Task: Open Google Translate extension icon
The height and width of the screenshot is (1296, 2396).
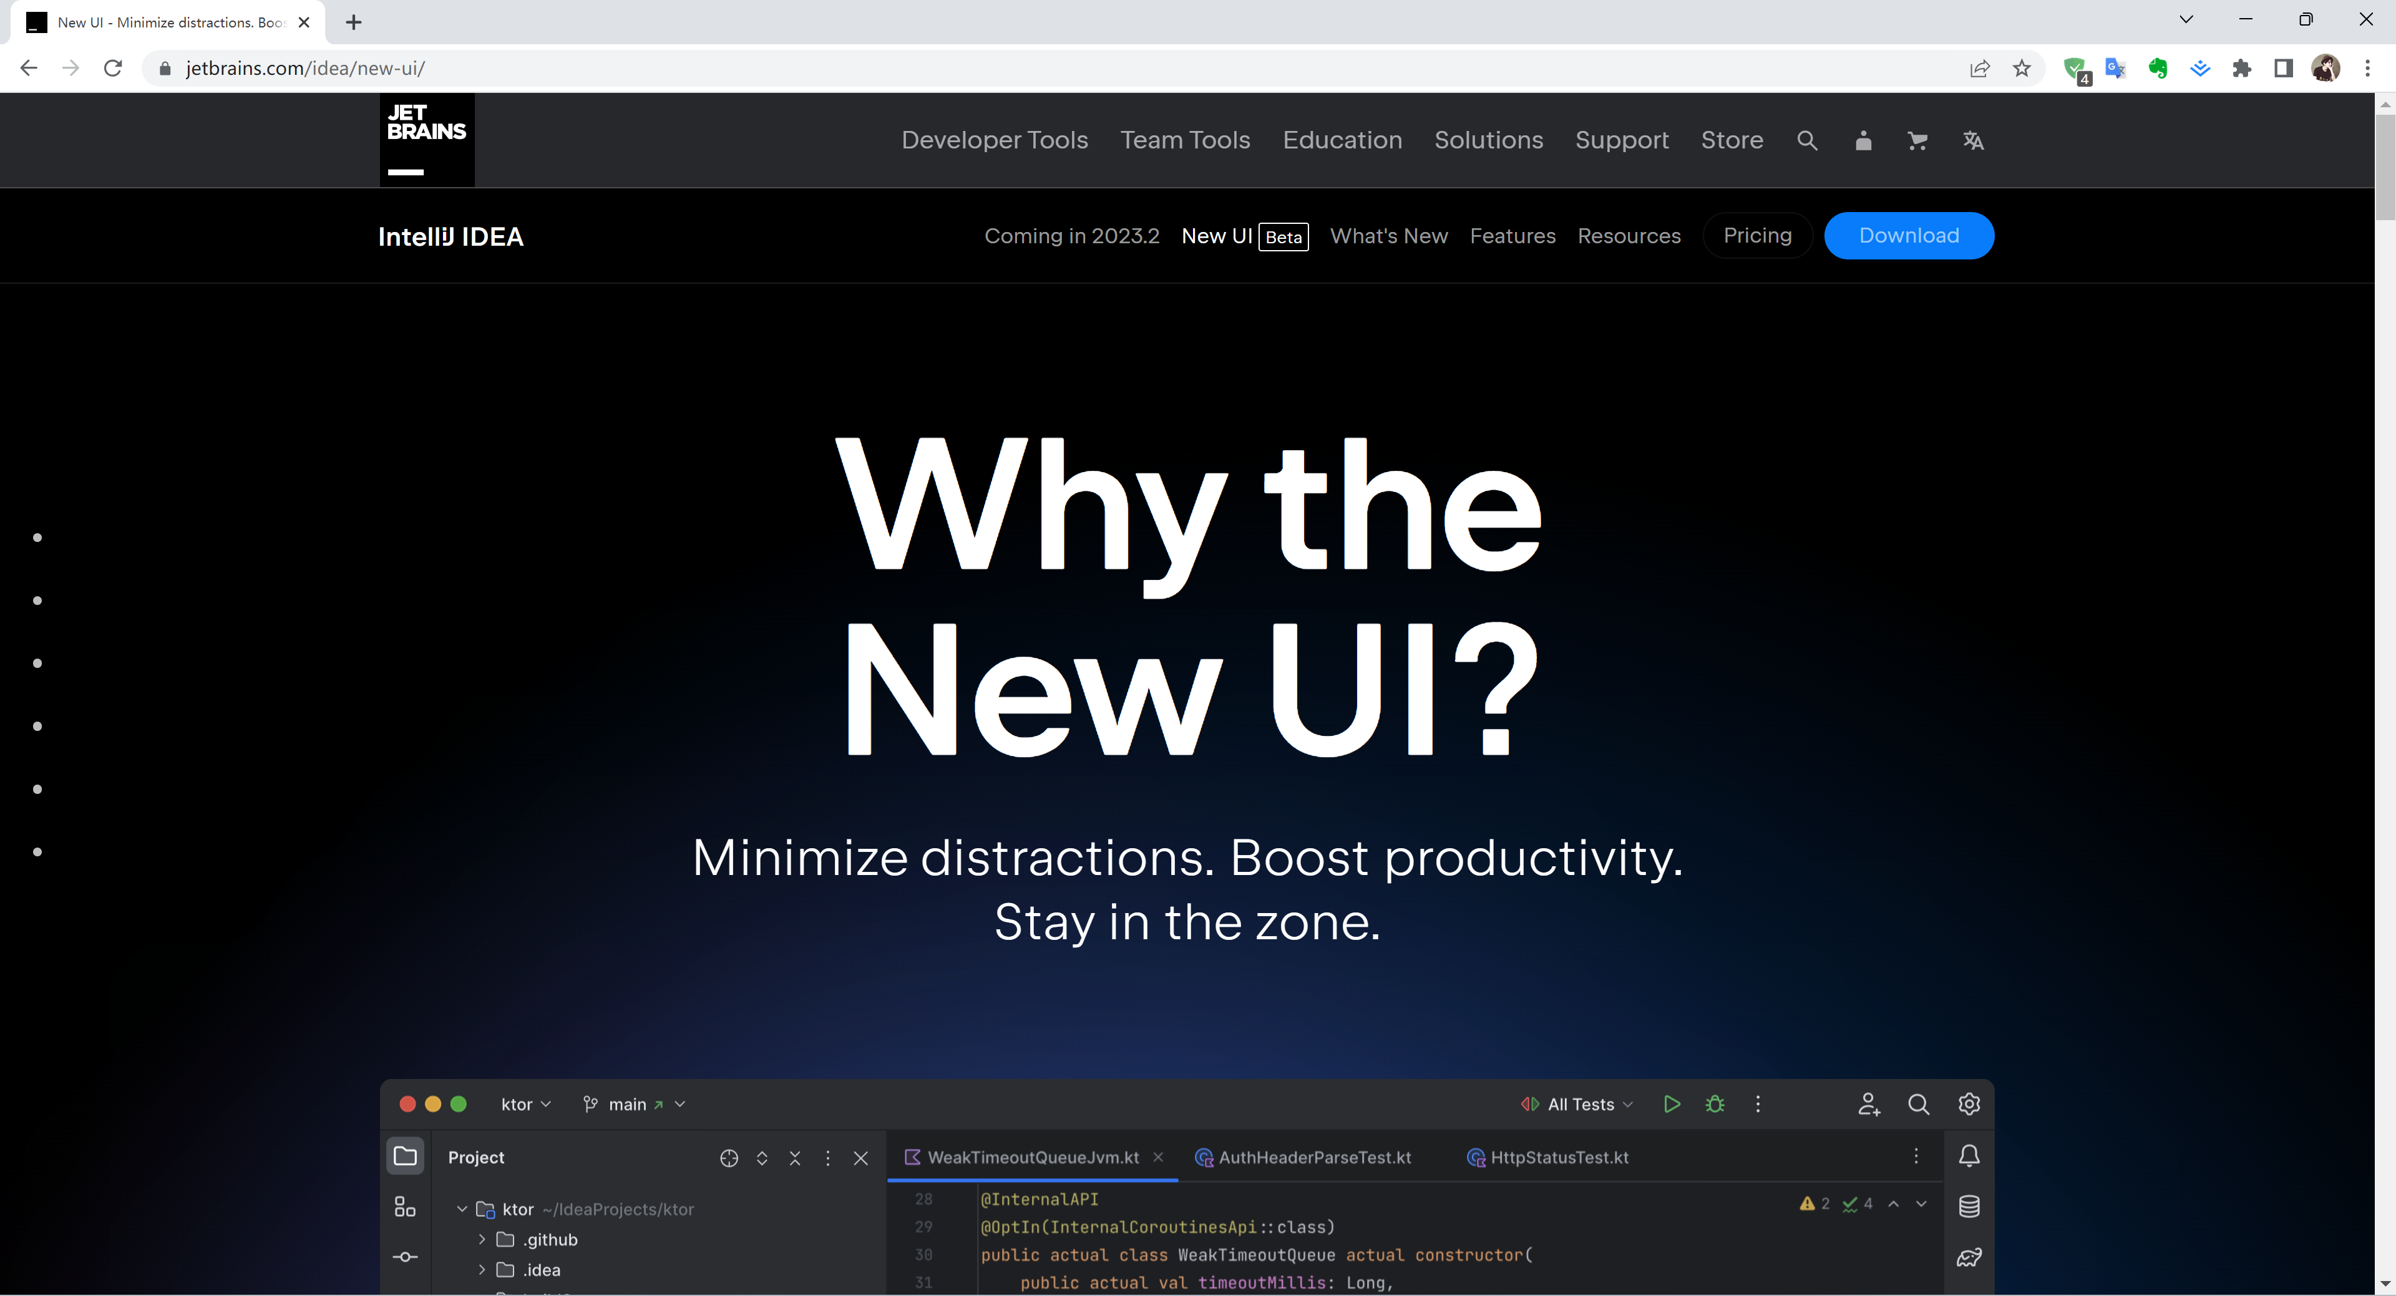Action: (x=2116, y=68)
